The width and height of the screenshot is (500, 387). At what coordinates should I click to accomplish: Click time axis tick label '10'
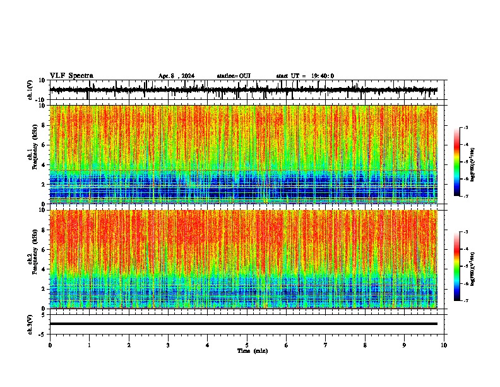(444, 345)
